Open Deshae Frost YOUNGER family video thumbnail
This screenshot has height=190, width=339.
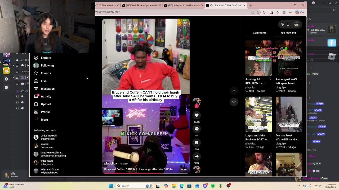tap(289, 114)
